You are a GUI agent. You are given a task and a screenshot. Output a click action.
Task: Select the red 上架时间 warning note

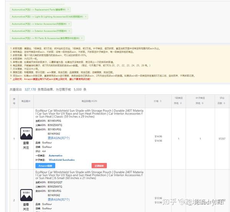[x=51, y=79]
